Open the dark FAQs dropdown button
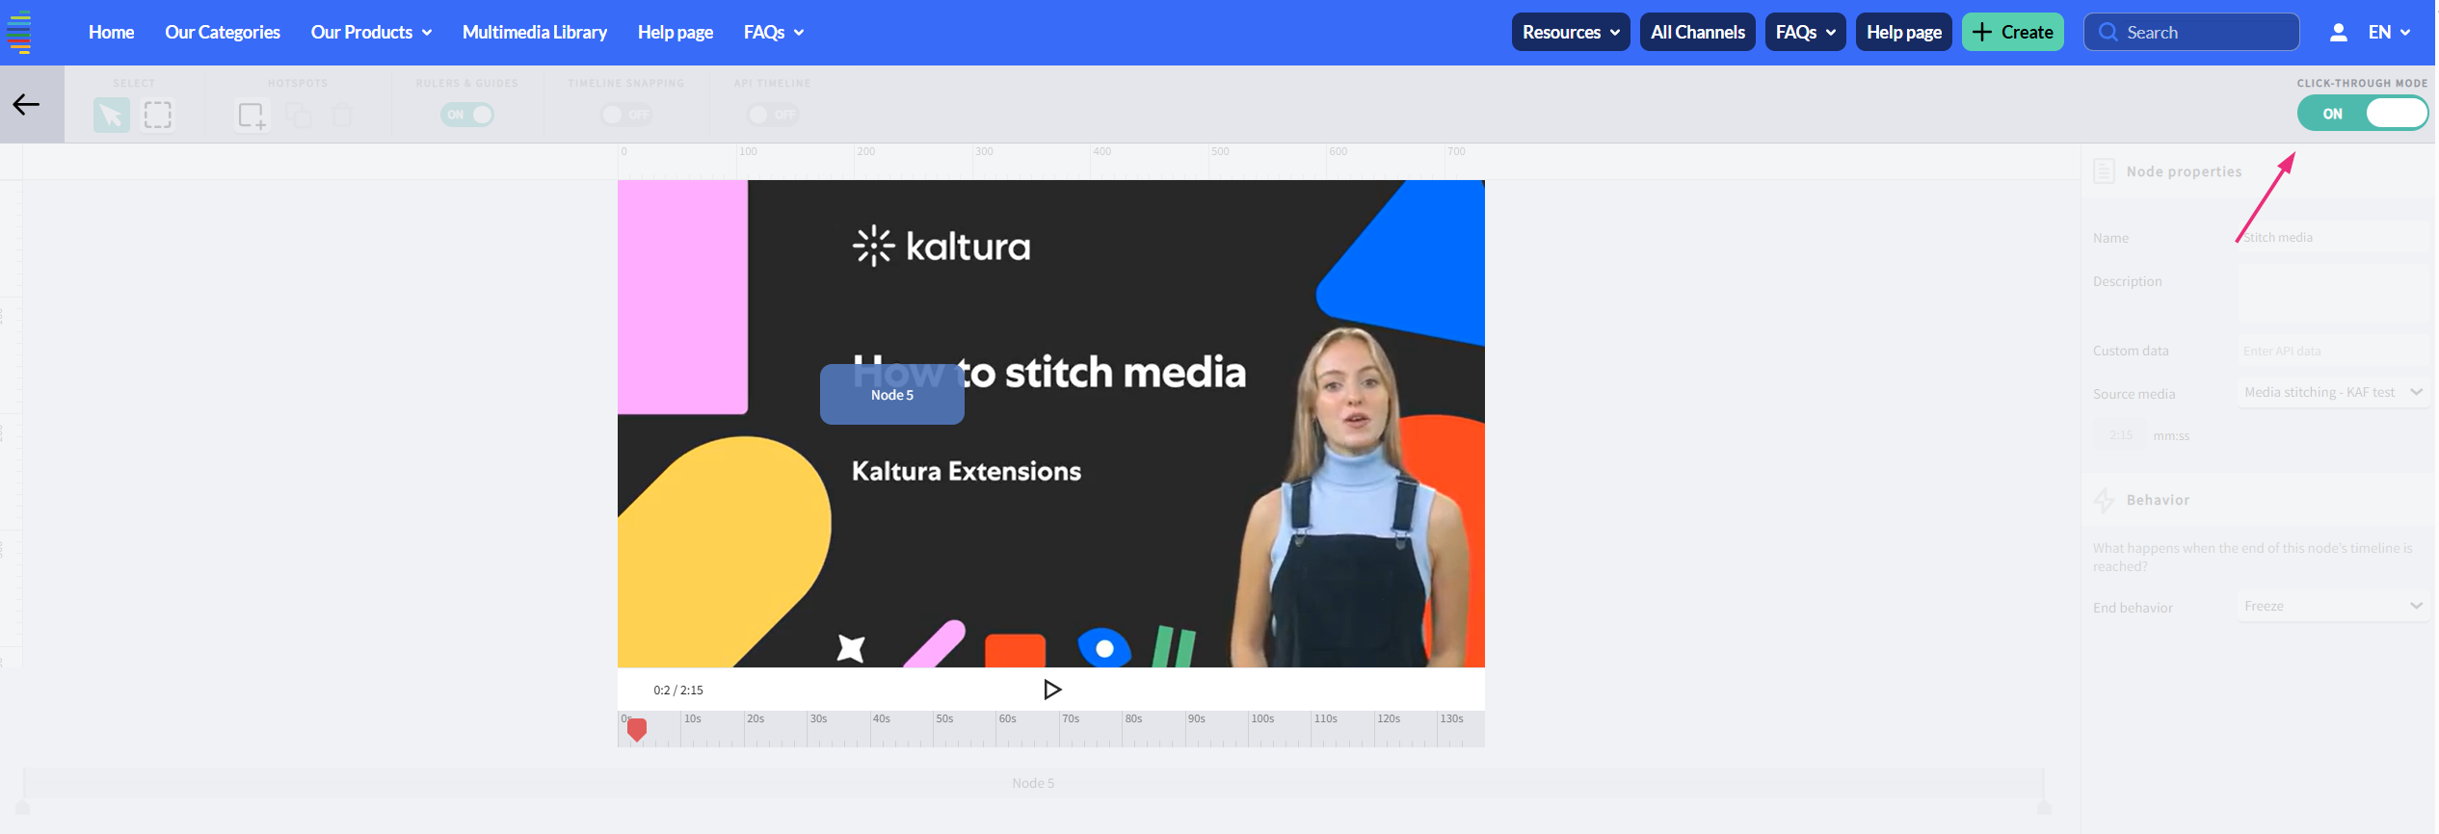 click(1805, 33)
